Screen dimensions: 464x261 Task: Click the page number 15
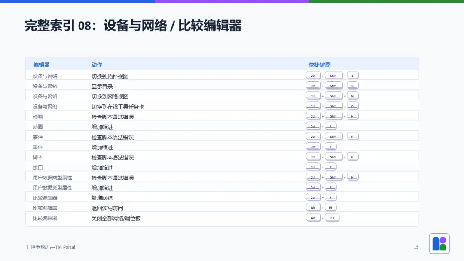pos(416,247)
